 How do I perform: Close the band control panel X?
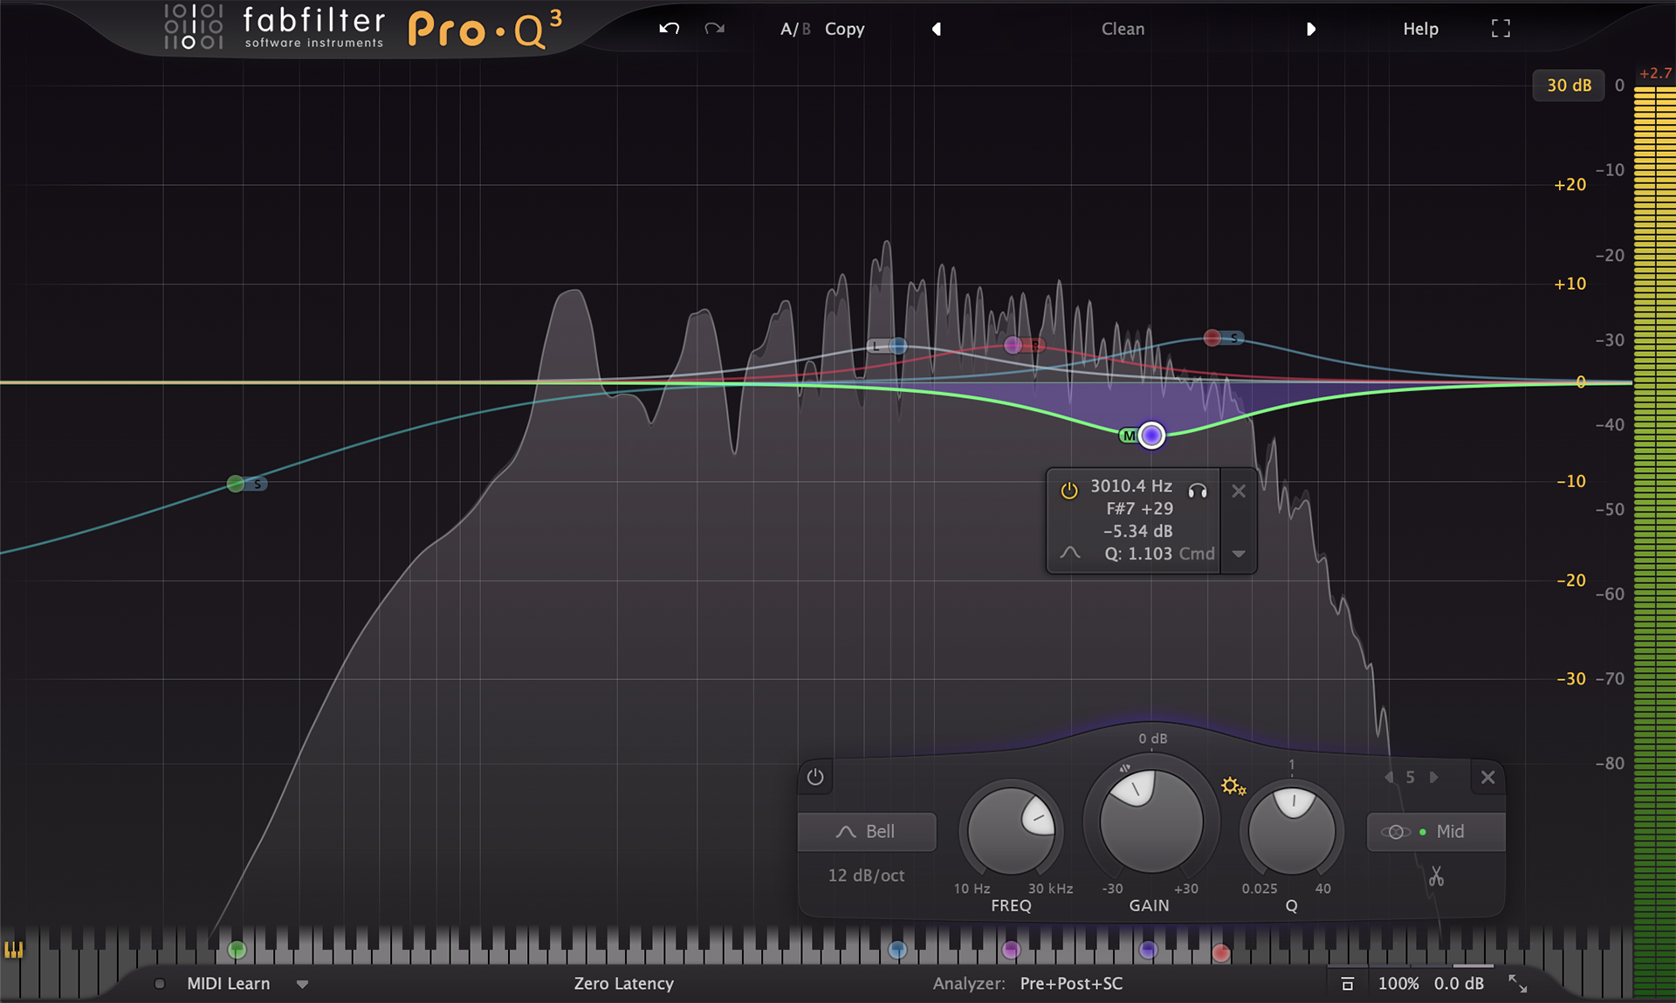pos(1488,777)
